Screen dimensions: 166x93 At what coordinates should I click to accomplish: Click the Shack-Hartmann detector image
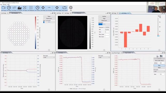[x=73, y=33]
